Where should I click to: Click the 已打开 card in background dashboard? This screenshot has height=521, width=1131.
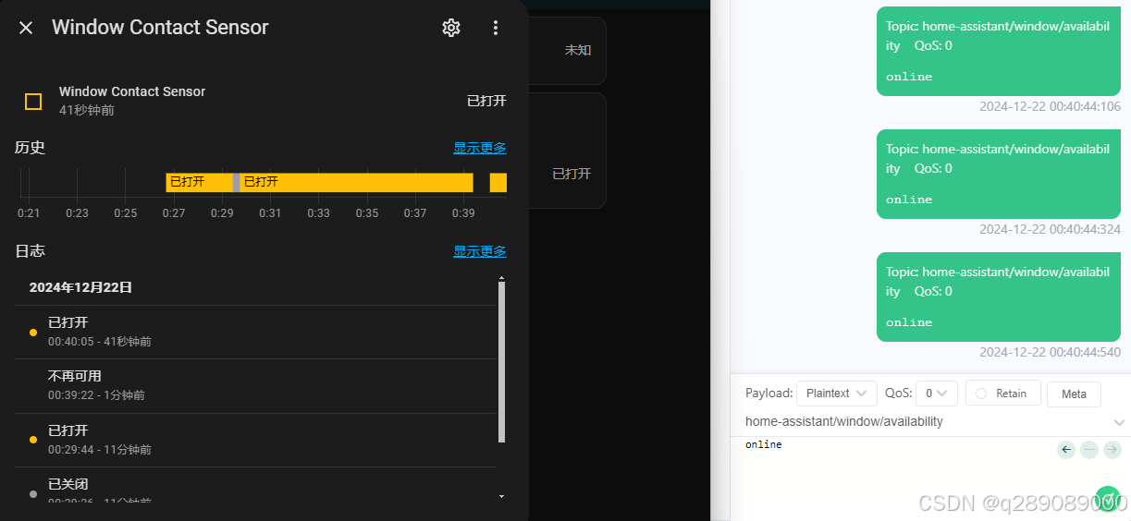[x=568, y=151]
